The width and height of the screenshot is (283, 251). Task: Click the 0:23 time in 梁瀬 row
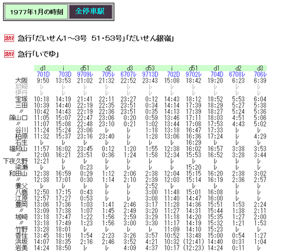point(87,167)
